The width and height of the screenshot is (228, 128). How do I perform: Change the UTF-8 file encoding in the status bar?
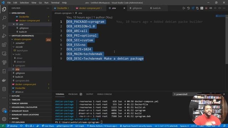tap(194, 126)
